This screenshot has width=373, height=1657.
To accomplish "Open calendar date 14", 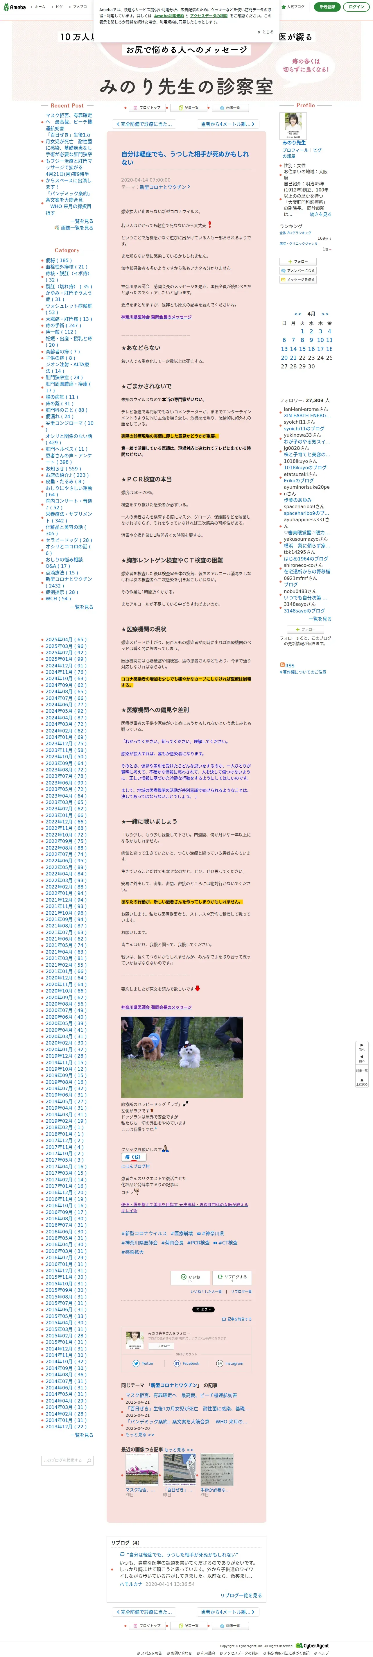I will [x=293, y=349].
